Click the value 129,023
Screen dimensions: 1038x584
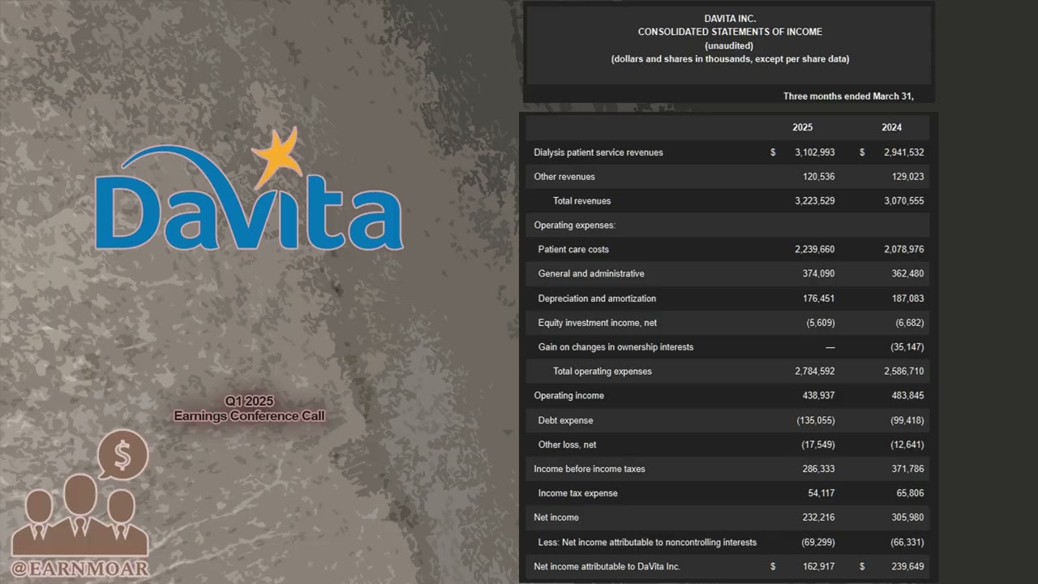tap(906, 177)
